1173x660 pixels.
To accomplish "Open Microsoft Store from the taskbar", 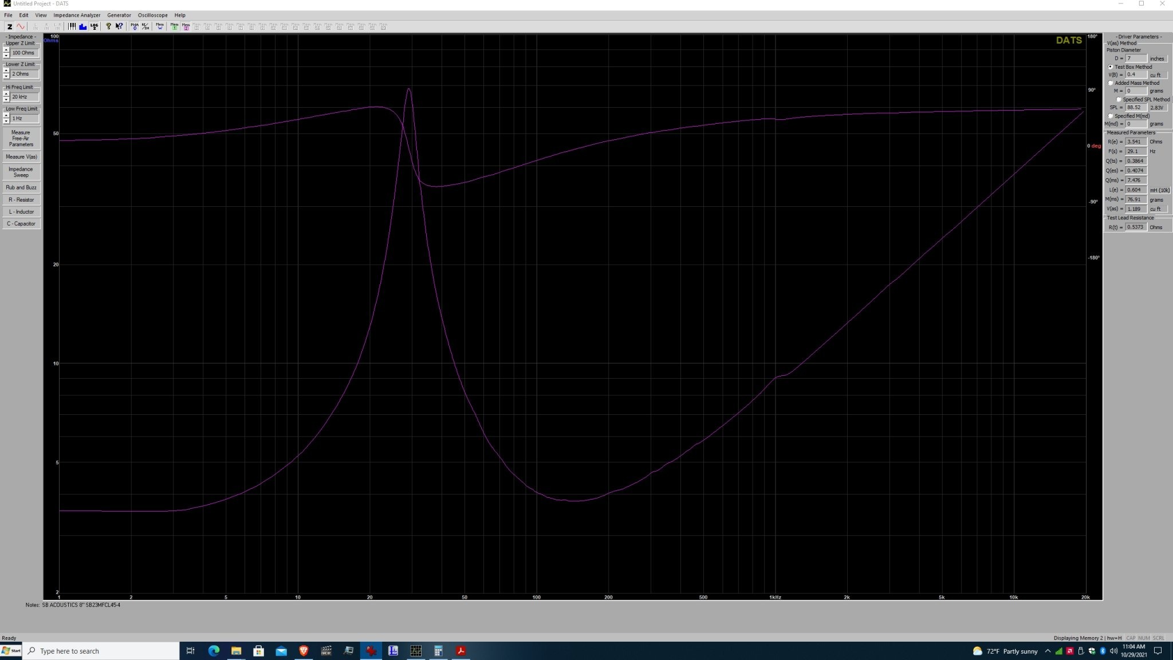I will 258,651.
